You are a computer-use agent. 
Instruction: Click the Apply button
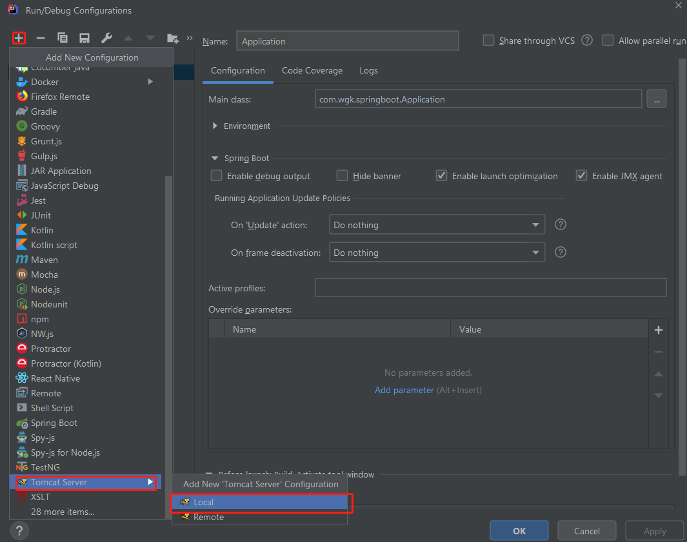click(655, 530)
